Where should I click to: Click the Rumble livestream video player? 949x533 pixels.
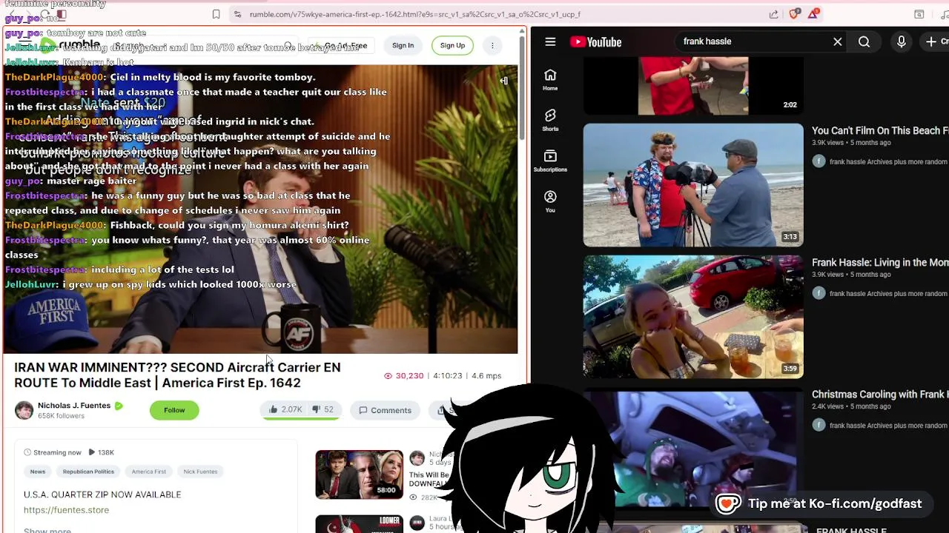[261, 209]
